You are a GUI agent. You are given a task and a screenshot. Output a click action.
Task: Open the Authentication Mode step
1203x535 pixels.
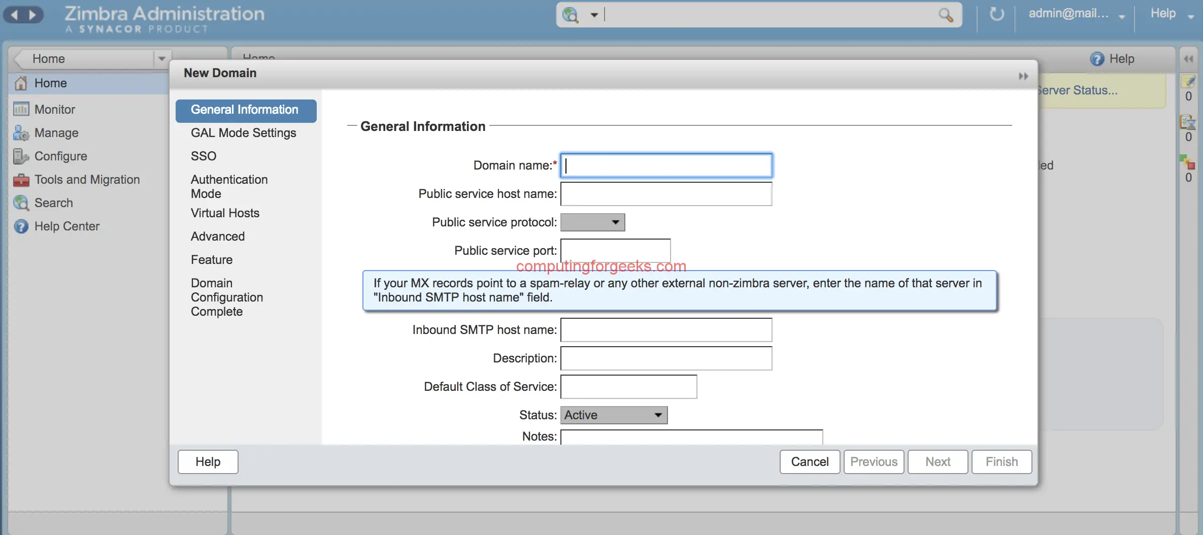[x=229, y=187]
